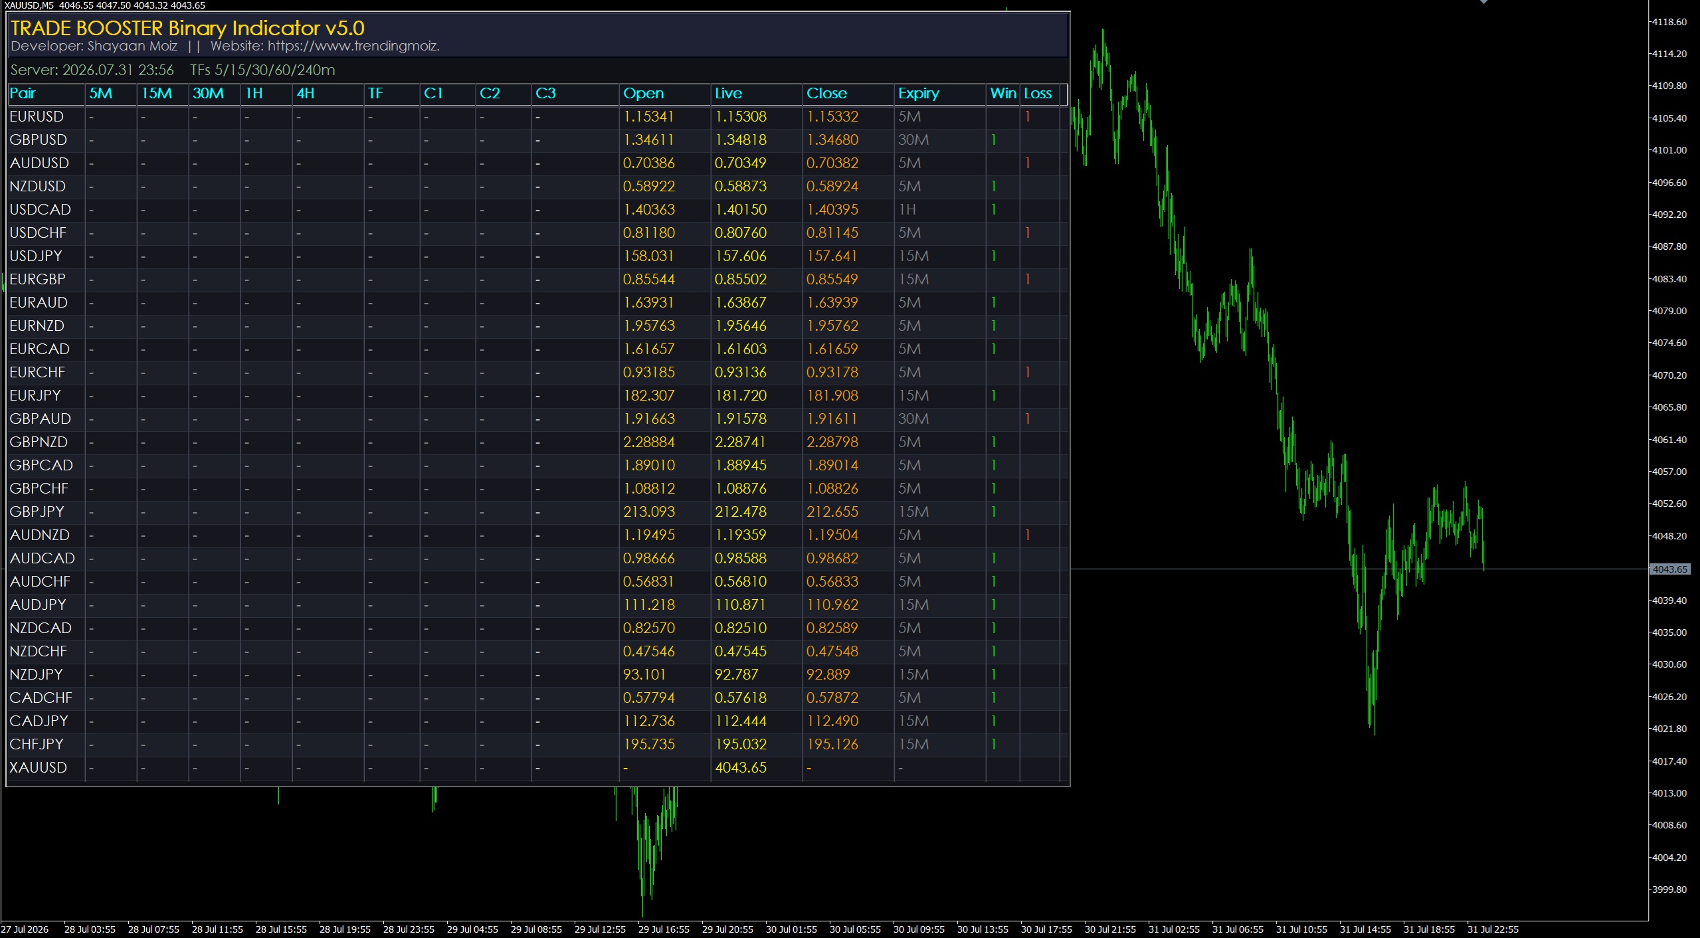This screenshot has width=1700, height=938.
Task: Click the AUDJPY pair label
Action: (38, 605)
